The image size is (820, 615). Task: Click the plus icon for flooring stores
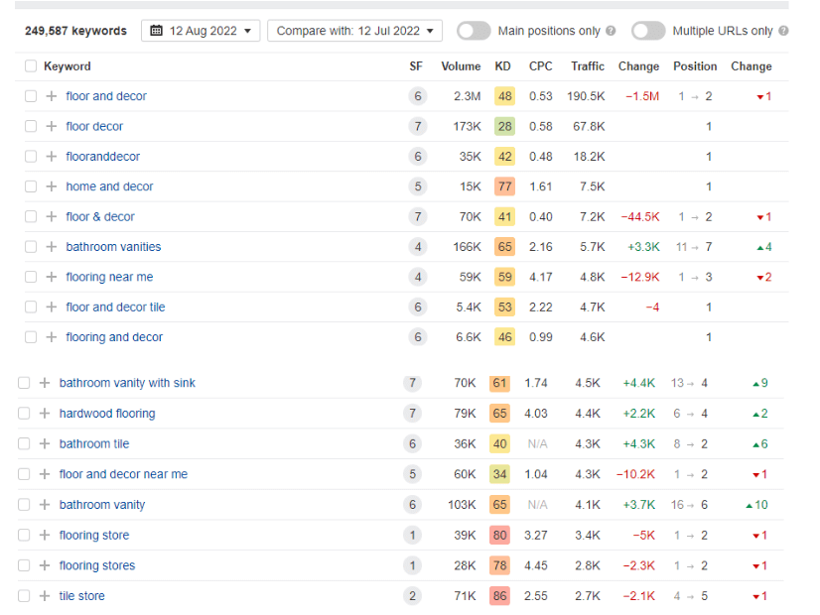pos(45,565)
